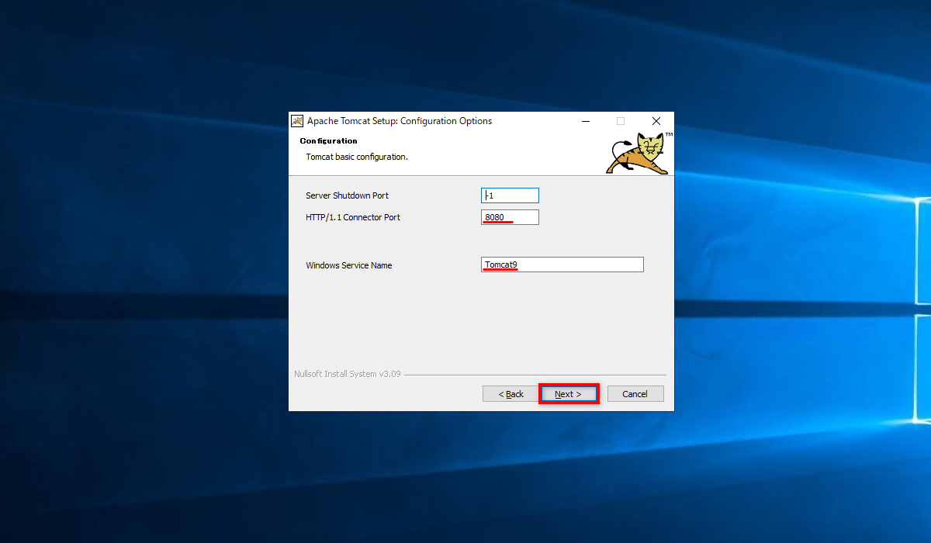Image resolution: width=931 pixels, height=543 pixels.
Task: Click the 'HTTP/1.1 Connector Port' label
Action: (353, 217)
